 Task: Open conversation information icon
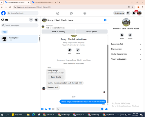pyautogui.click(x=105, y=20)
